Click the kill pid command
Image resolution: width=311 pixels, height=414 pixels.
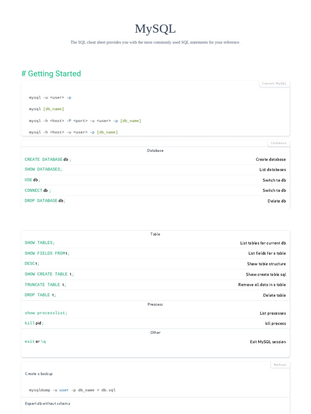pyautogui.click(x=34, y=323)
